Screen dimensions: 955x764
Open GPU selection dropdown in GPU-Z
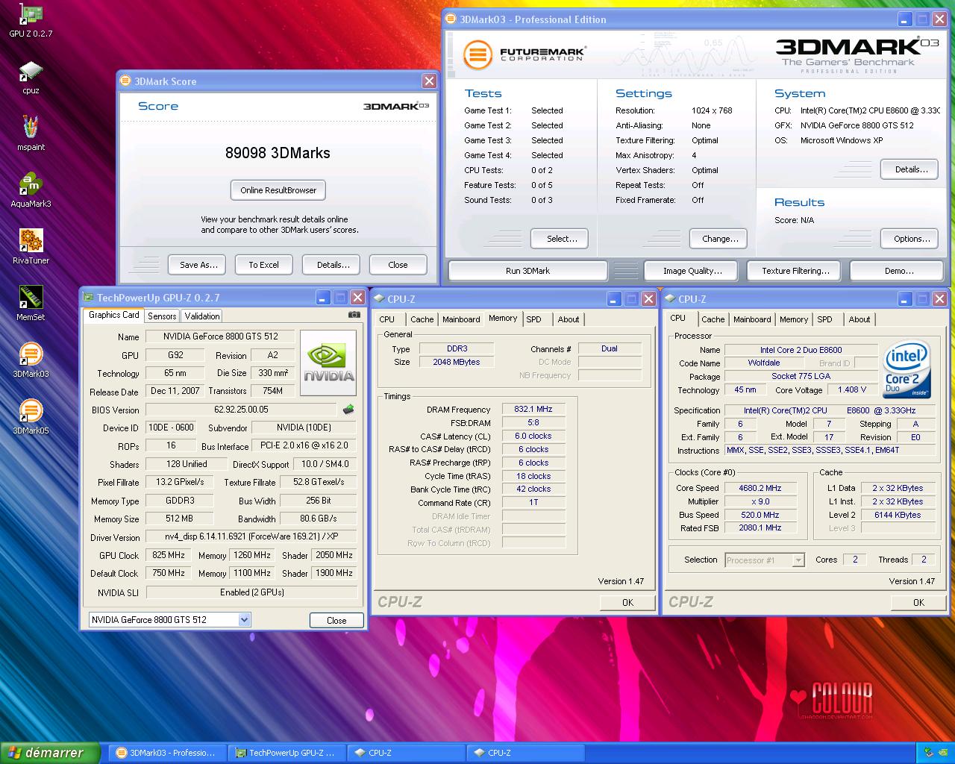click(244, 620)
